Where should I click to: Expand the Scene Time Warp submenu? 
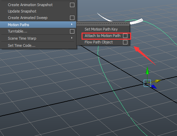coord(38,38)
